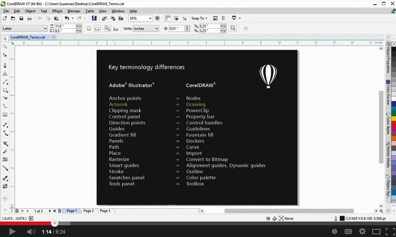This screenshot has width=396, height=237.
Task: Open the Bitmaps menu
Action: pyautogui.click(x=74, y=11)
